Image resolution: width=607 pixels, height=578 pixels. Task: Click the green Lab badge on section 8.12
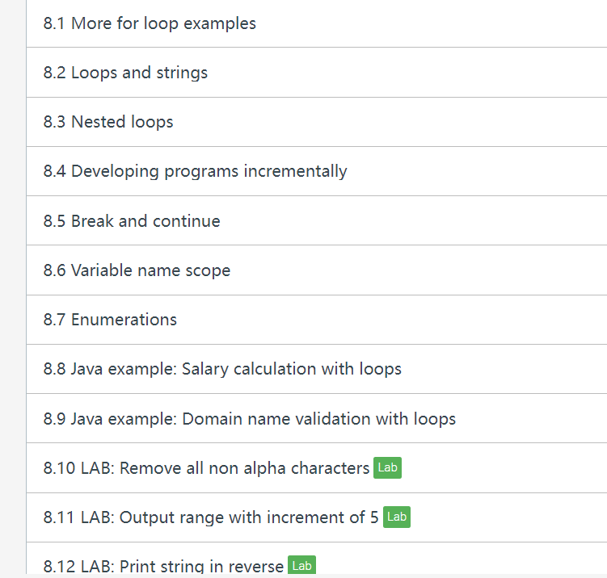(302, 566)
